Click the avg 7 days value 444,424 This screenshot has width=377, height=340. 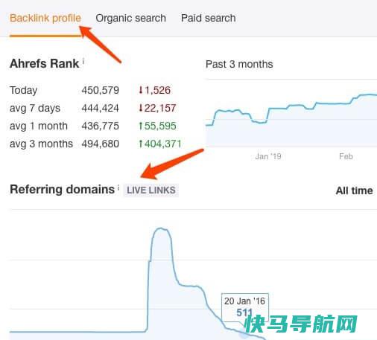101,108
